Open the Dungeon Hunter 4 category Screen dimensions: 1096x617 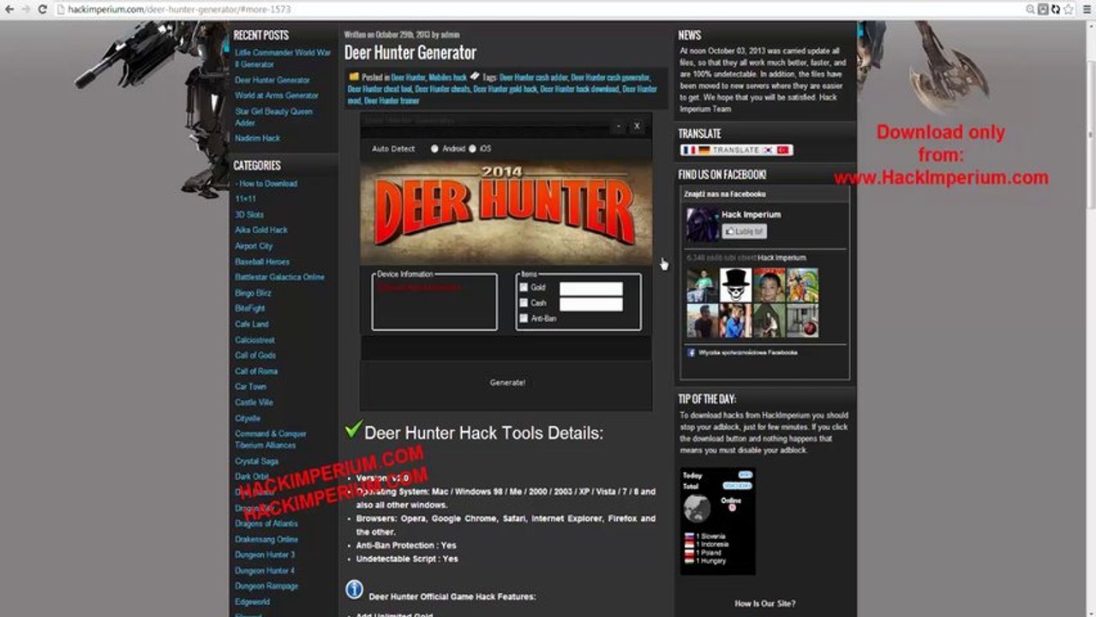tap(265, 571)
